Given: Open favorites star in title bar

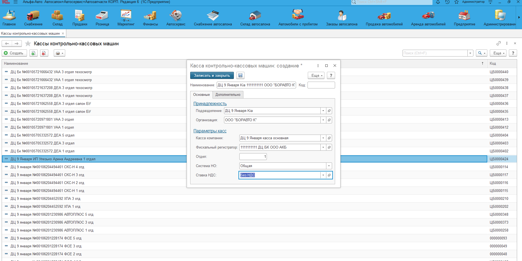Looking at the screenshot, I should pyautogui.click(x=457, y=2).
